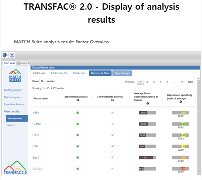Click green enrichment dot for E2A
Viewport: 202px width, 180px height.
tap(78, 146)
